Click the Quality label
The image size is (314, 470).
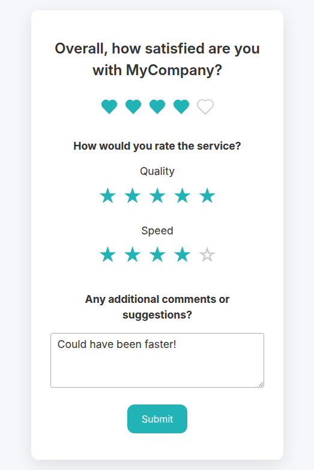click(157, 171)
